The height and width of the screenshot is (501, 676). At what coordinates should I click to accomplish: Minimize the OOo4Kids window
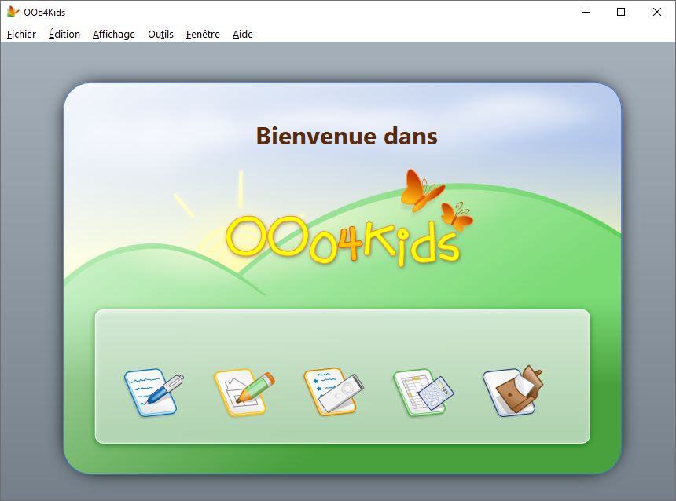click(x=585, y=12)
